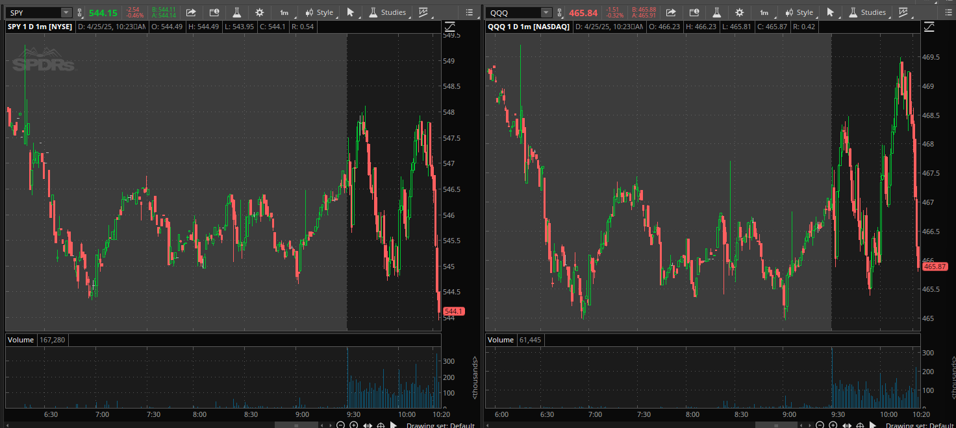Open the 1m timeframe selector on SPY chart

284,12
